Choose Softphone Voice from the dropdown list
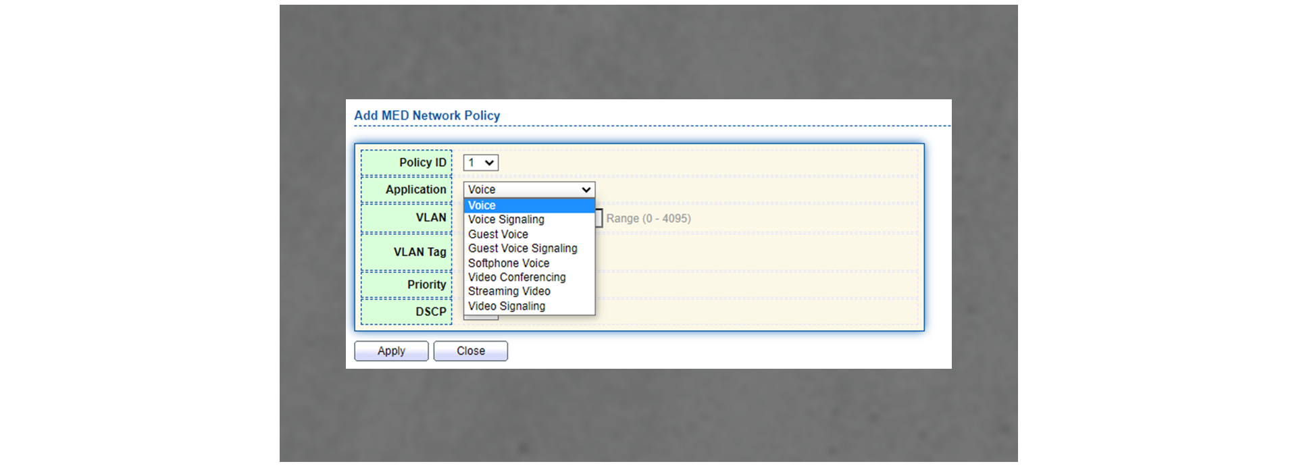Viewport: 1297px width, 466px height. point(508,263)
